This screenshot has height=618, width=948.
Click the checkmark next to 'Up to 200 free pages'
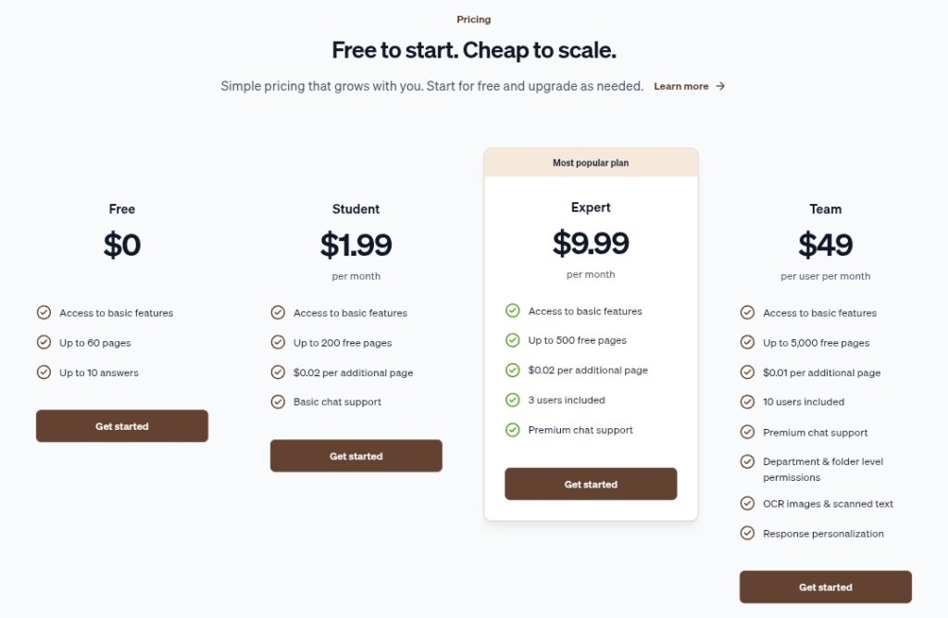click(x=278, y=343)
